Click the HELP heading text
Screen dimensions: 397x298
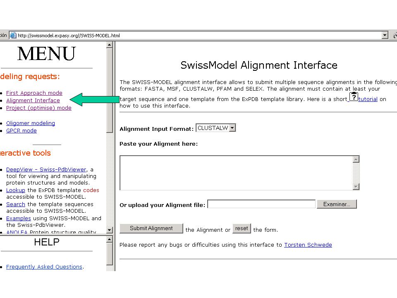(47, 242)
